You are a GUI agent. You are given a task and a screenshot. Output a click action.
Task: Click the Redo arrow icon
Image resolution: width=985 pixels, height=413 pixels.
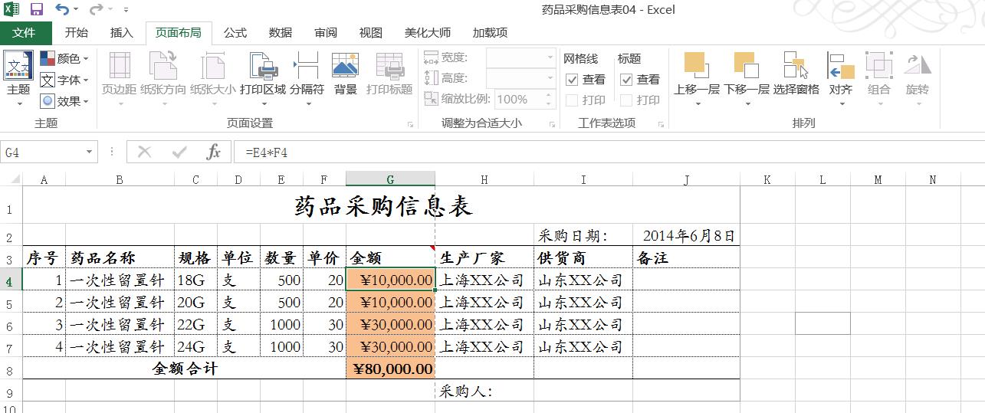coord(96,10)
